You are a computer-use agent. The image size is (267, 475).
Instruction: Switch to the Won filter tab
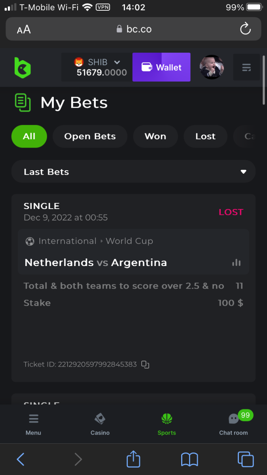click(x=155, y=137)
